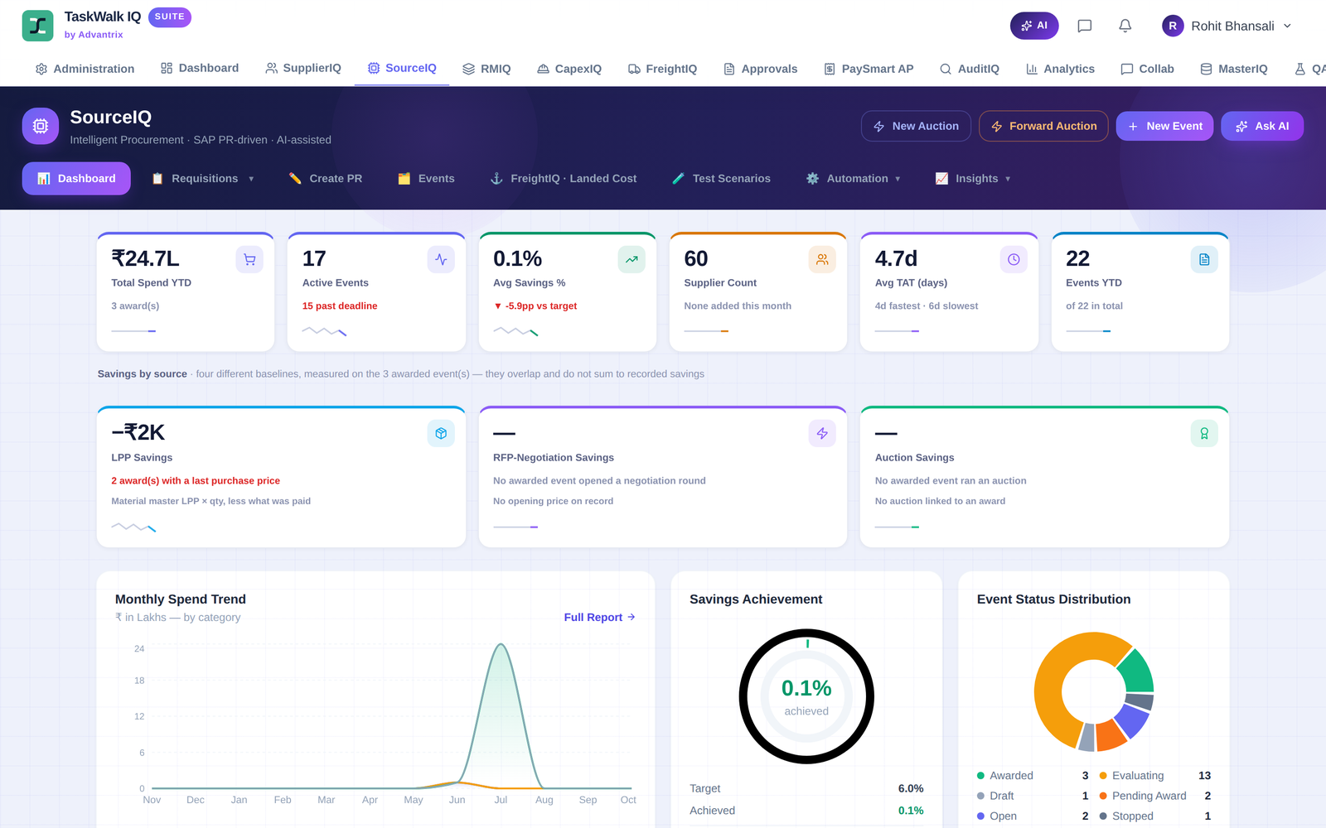The image size is (1326, 828).
Task: Click the LPP Savings box icon
Action: [441, 433]
